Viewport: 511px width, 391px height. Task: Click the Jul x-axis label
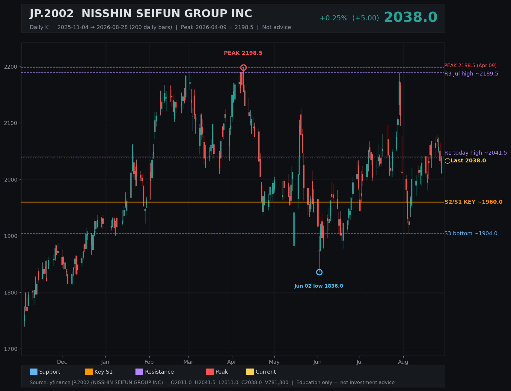[360, 362]
